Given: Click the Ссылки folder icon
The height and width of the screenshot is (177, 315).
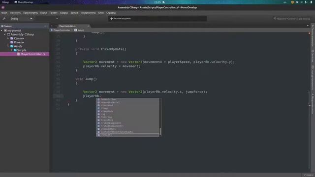Looking at the screenshot, I should click(12, 38).
